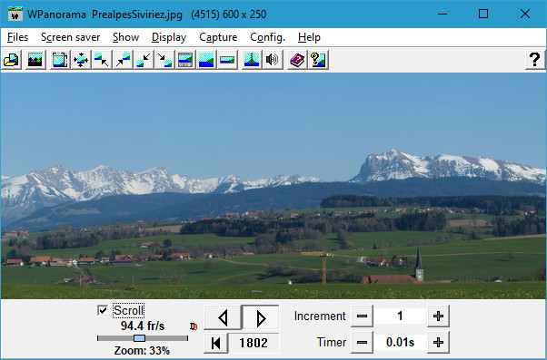Open the Capture menu
Image resolution: width=547 pixels, height=360 pixels.
(218, 37)
